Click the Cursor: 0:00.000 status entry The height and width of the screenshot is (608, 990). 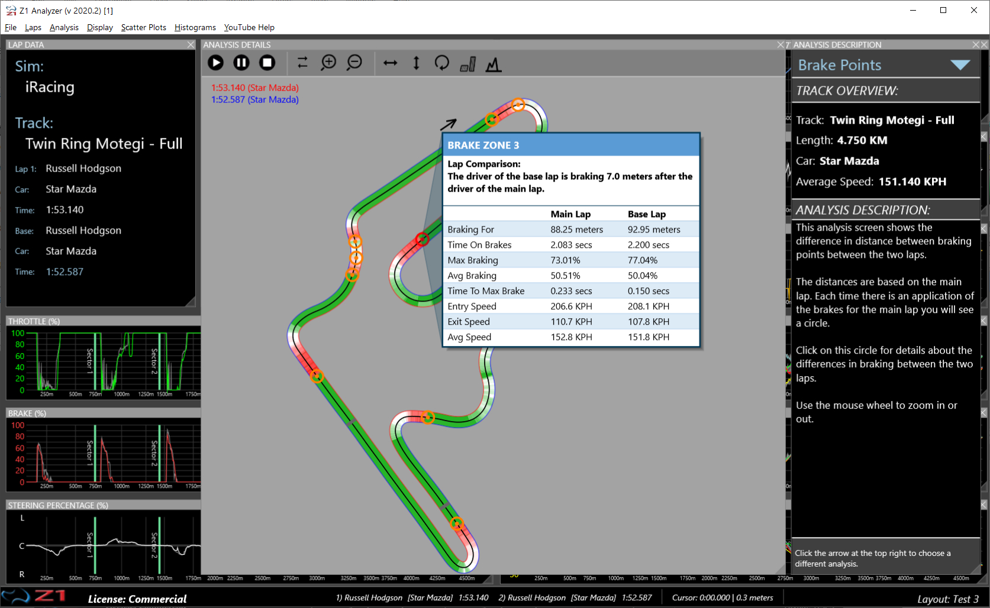tap(722, 597)
